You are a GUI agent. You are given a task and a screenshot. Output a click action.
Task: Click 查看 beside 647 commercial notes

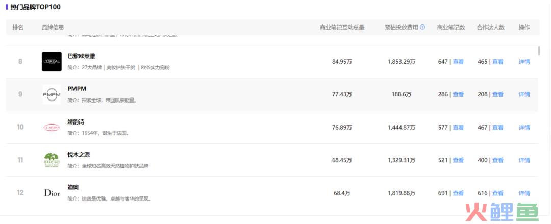[458, 62]
